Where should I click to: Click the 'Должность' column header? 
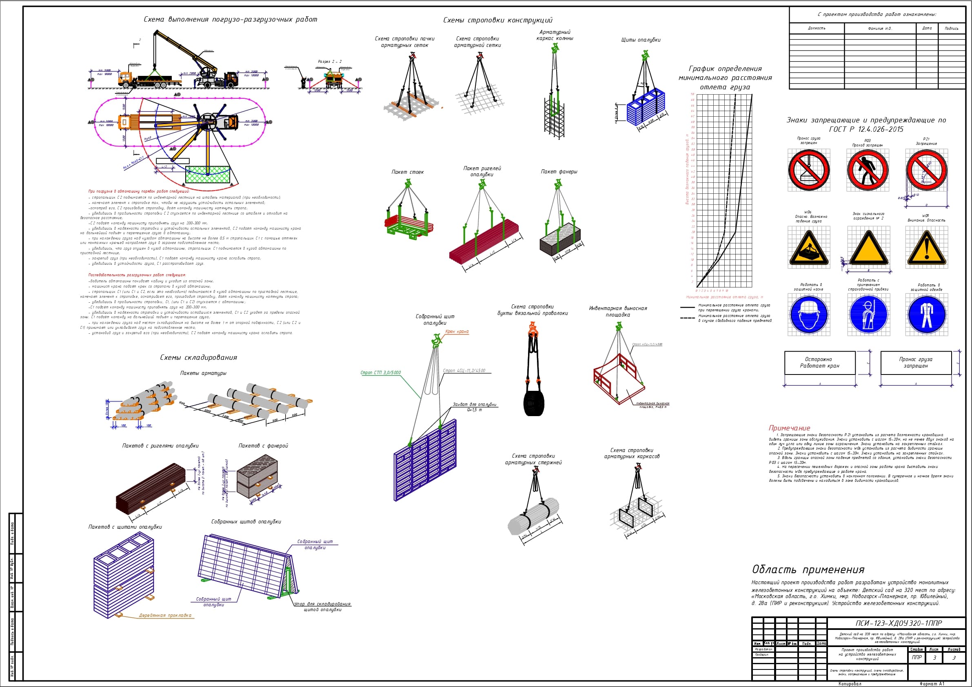(x=817, y=29)
